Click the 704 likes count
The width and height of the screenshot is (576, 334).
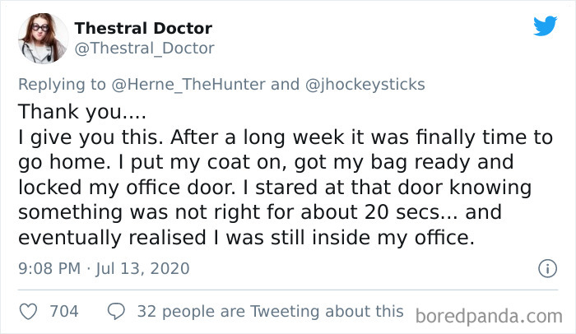tap(64, 311)
